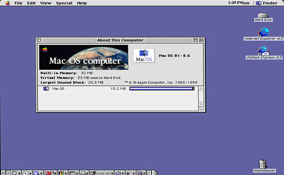This screenshot has height=175, width=284.
Task: Select the Mac OS row icon in memory list
Action: click(46, 89)
